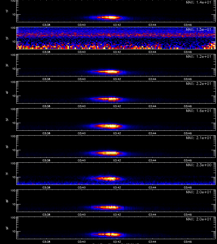217x244 pixels.
Task: Click the '100' y-axis label of 5F panel
Action: (x=13, y=109)
